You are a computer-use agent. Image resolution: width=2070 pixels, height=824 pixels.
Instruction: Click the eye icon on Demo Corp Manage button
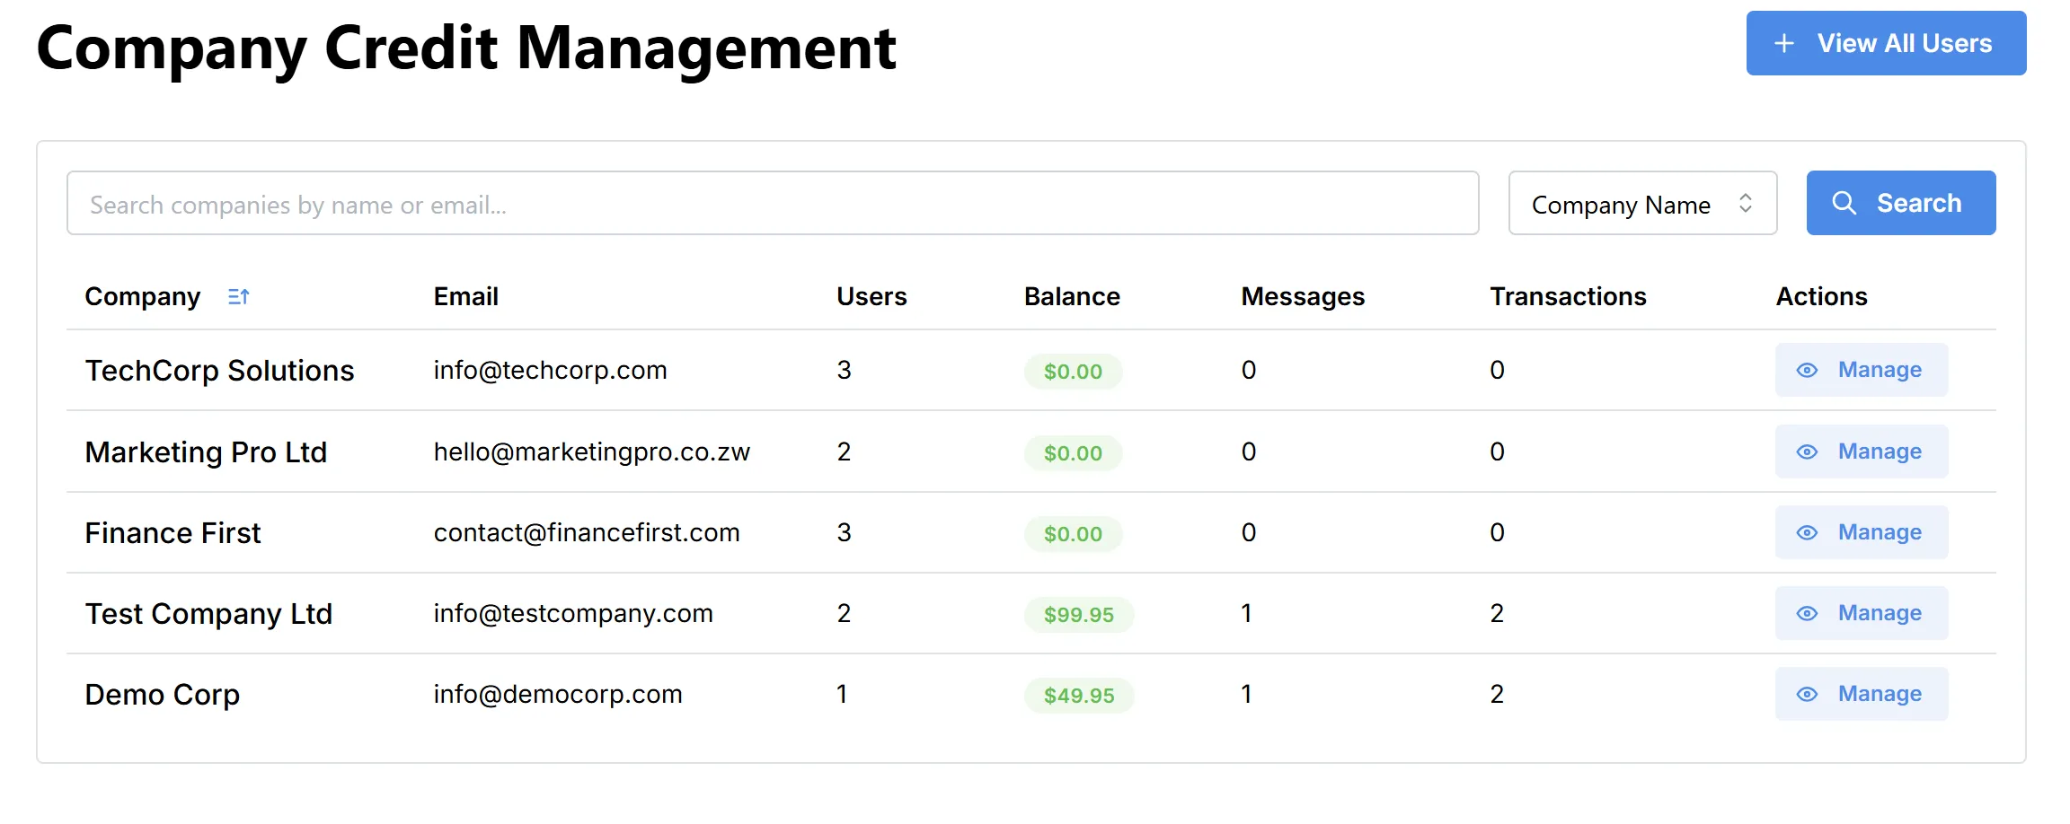click(1807, 694)
